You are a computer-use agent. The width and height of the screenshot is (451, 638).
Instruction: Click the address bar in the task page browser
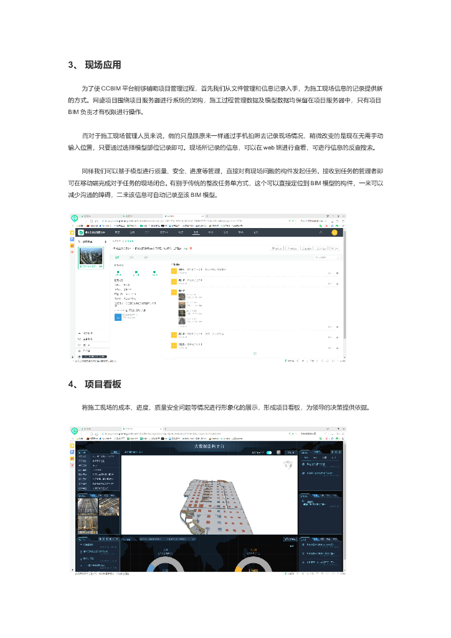[x=193, y=221]
